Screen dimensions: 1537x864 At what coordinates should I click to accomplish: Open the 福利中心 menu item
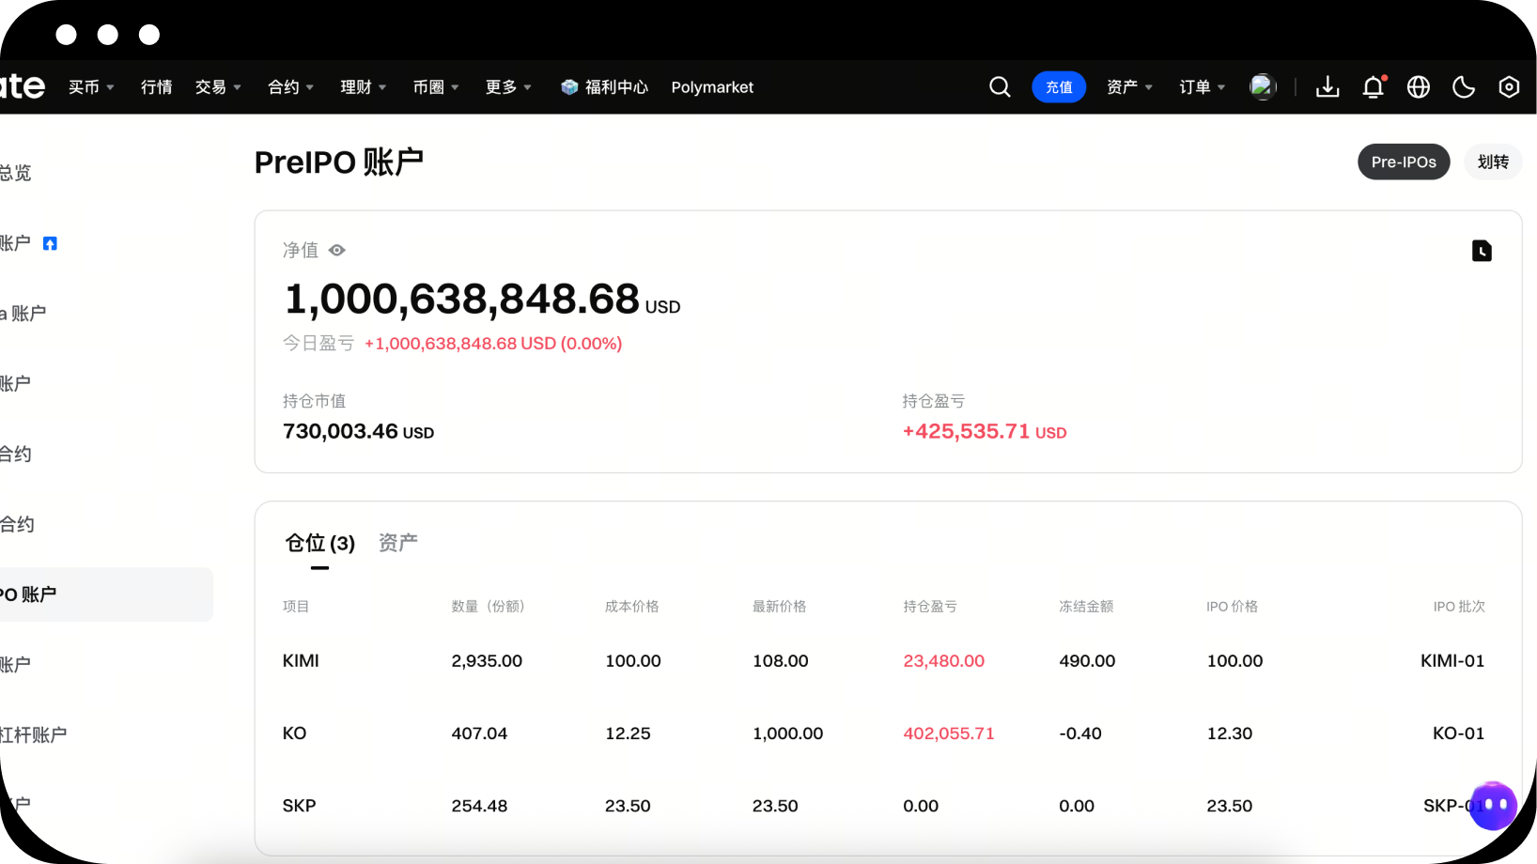[616, 87]
